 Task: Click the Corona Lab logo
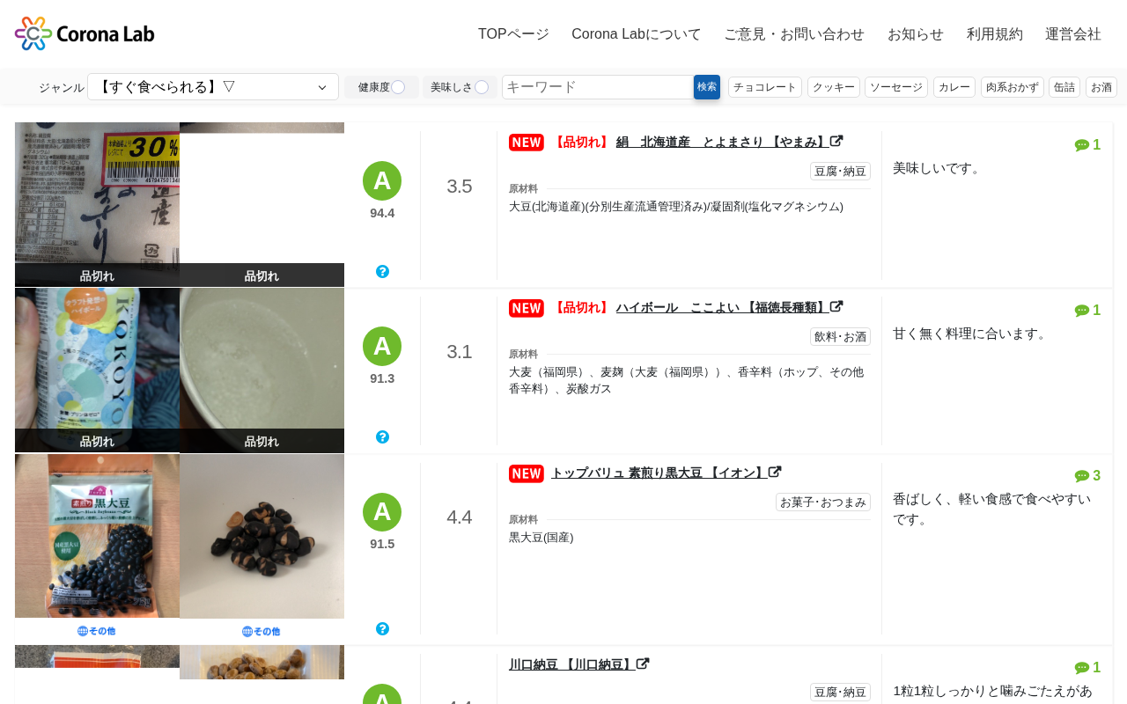pyautogui.click(x=85, y=33)
